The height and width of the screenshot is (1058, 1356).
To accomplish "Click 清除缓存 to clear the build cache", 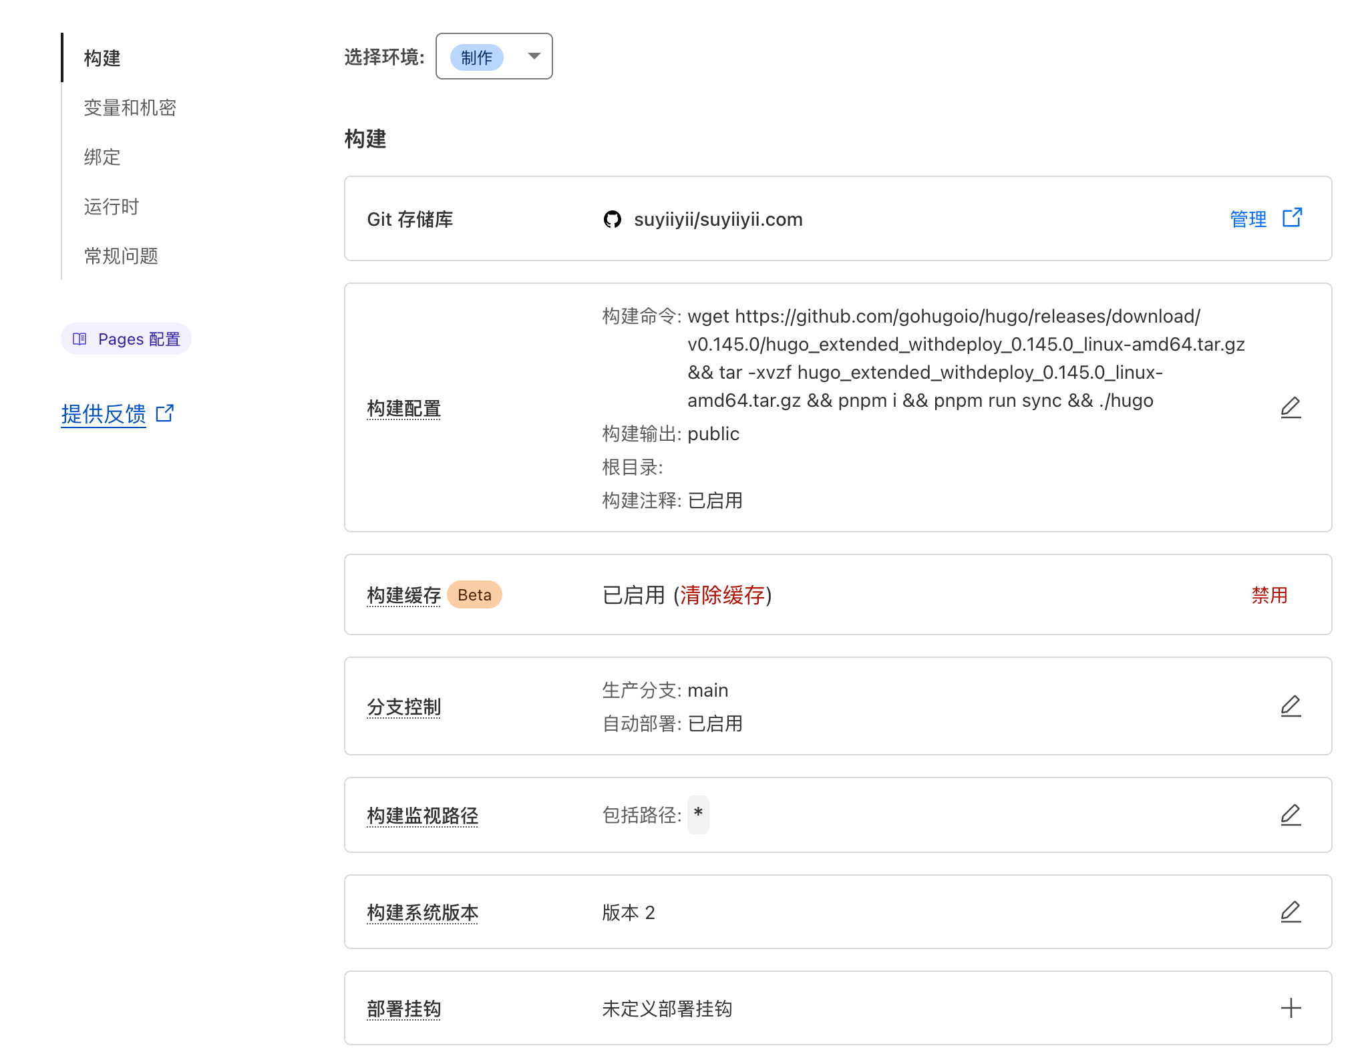I will click(723, 596).
